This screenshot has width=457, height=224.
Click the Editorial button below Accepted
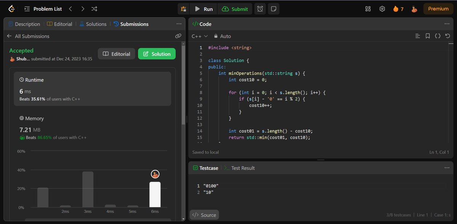[x=117, y=54]
